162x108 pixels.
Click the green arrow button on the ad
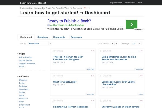131,24
